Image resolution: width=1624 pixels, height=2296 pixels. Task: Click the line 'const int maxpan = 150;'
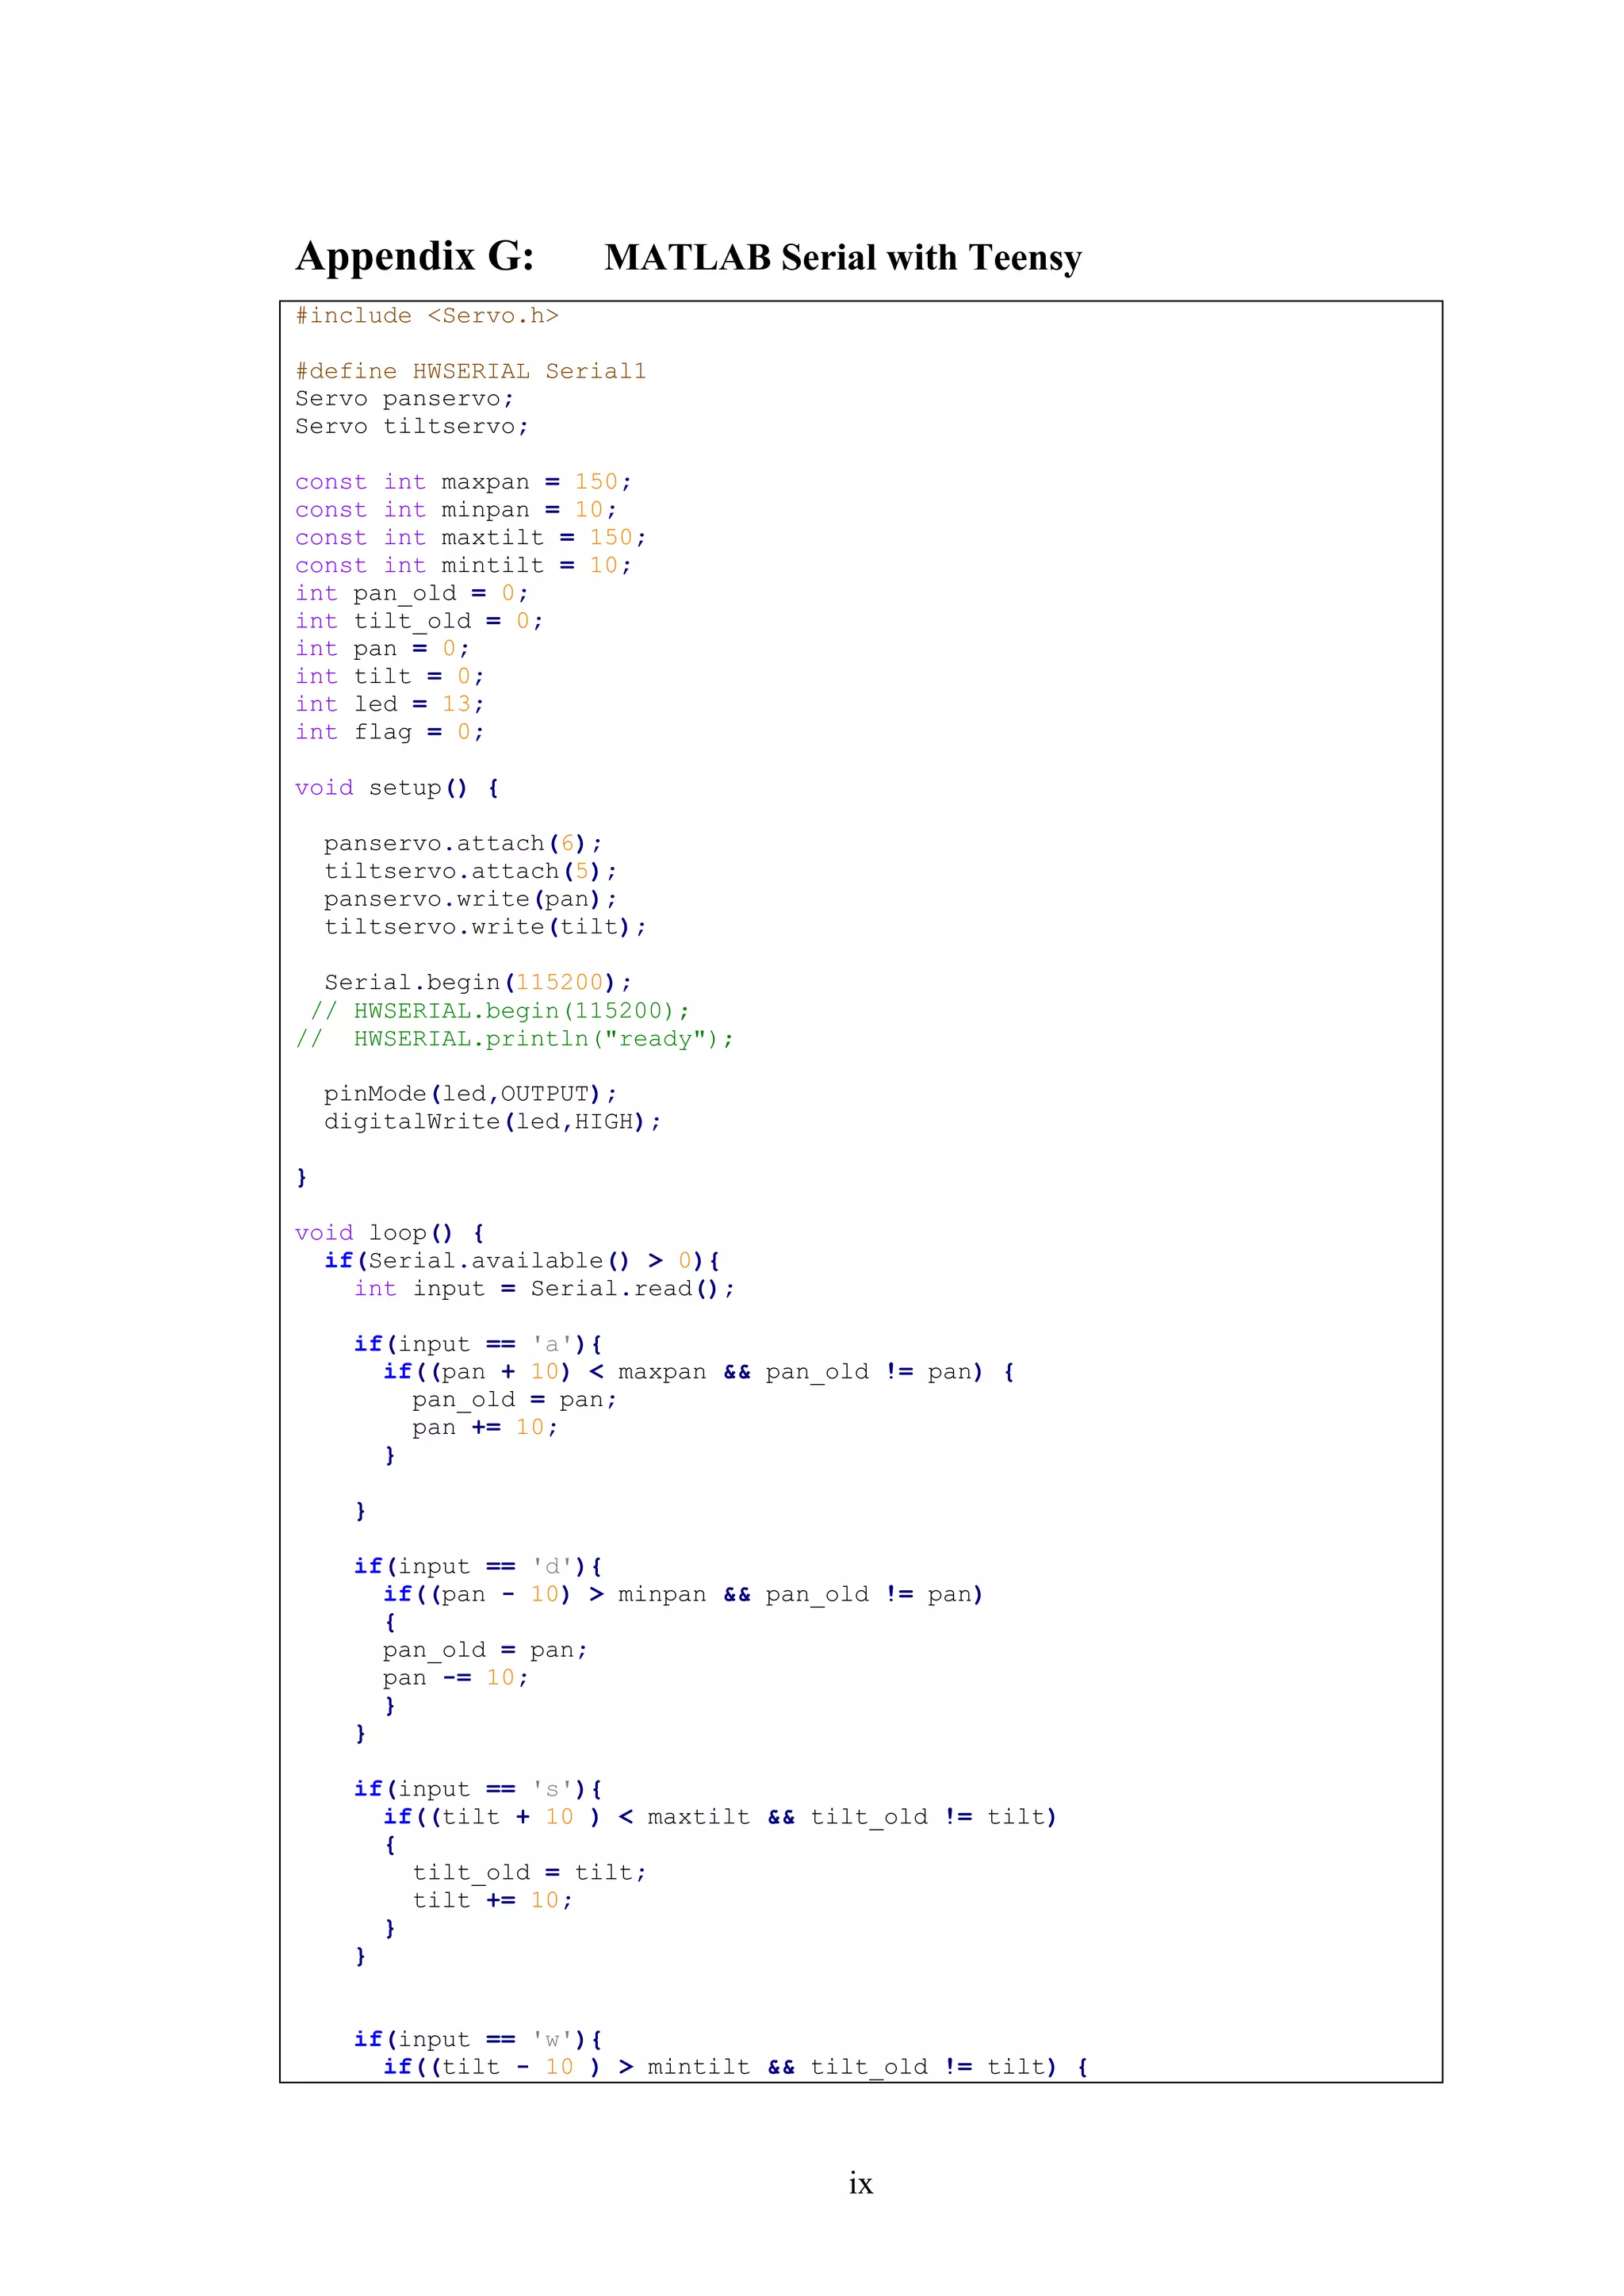click(x=464, y=482)
